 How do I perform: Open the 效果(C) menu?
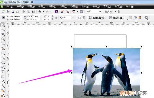63,7
